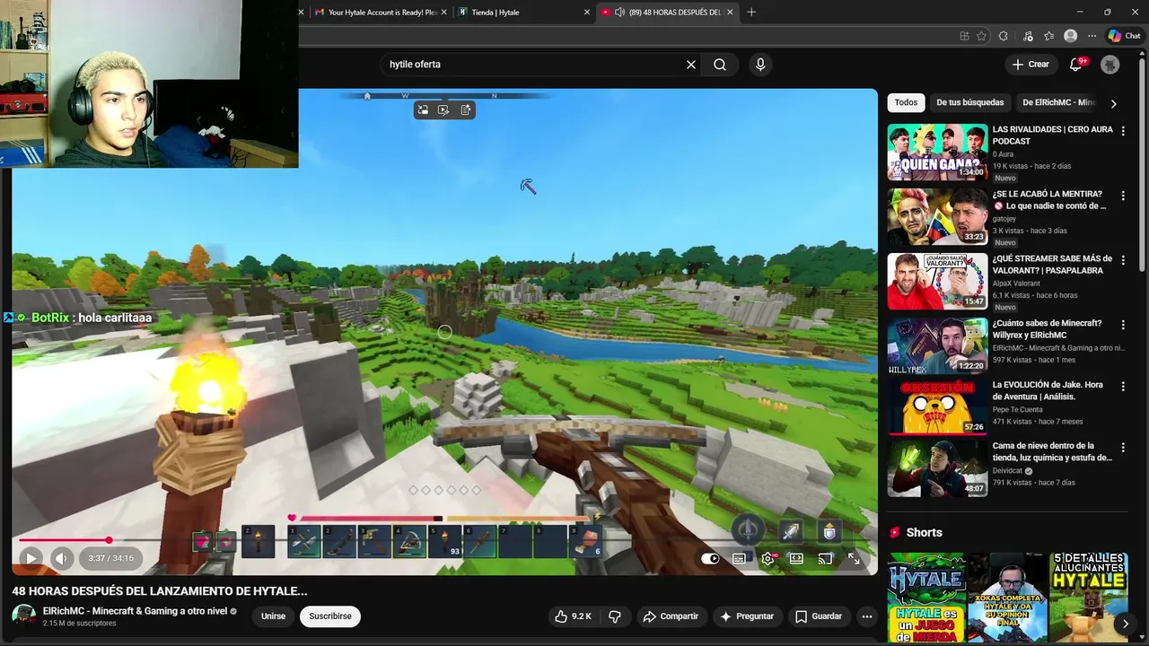Click the search magnifier button
This screenshot has height=646, width=1149.
coord(720,65)
